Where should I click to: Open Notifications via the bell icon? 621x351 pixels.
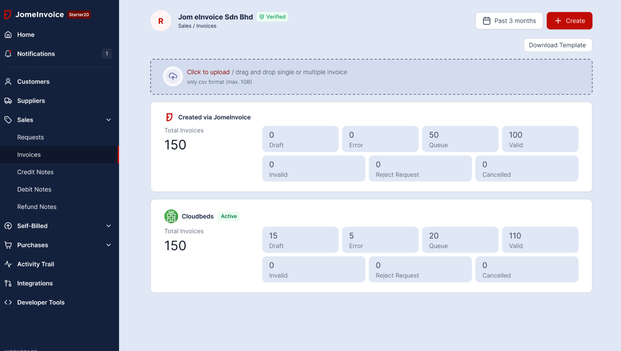[7, 53]
